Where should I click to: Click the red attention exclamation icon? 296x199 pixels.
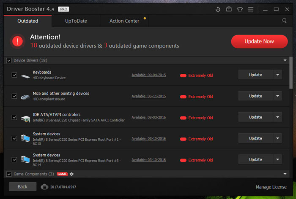pyautogui.click(x=18, y=41)
